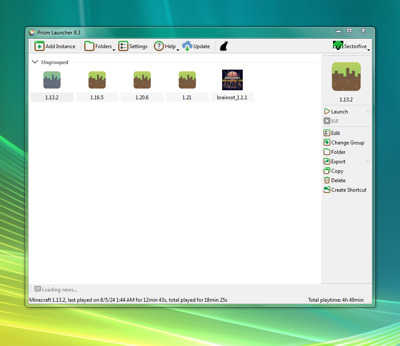Screen dimensions: 400x346
Task: Select the 1.20.6 instance
Action: [142, 80]
